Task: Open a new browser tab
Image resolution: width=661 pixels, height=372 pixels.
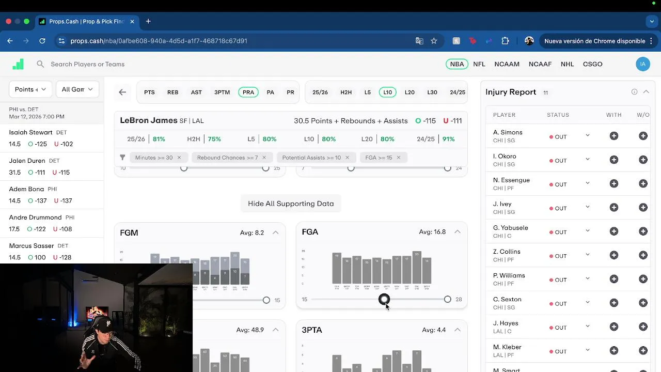Action: (x=148, y=21)
